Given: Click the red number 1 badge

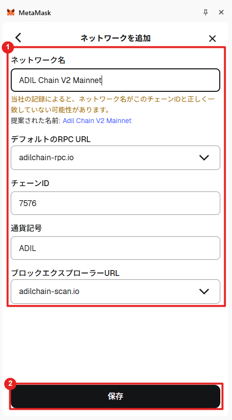Looking at the screenshot, I should (7, 48).
